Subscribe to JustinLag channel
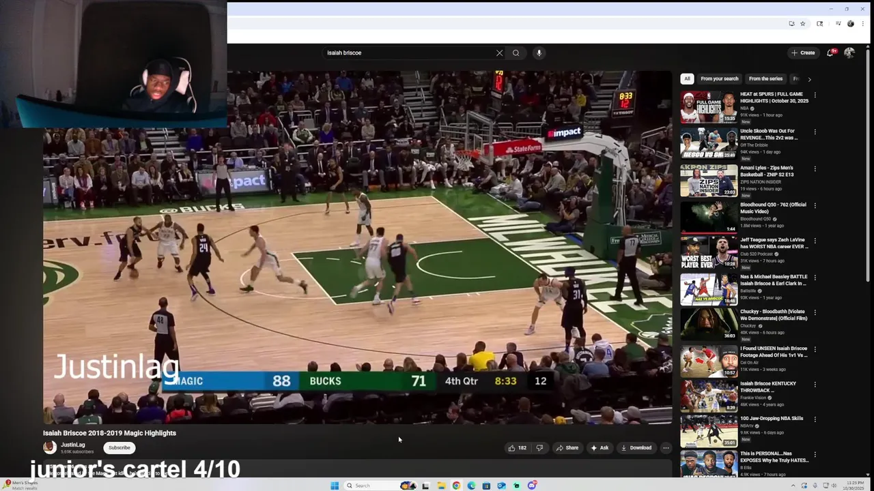This screenshot has height=491, width=874. [119, 448]
